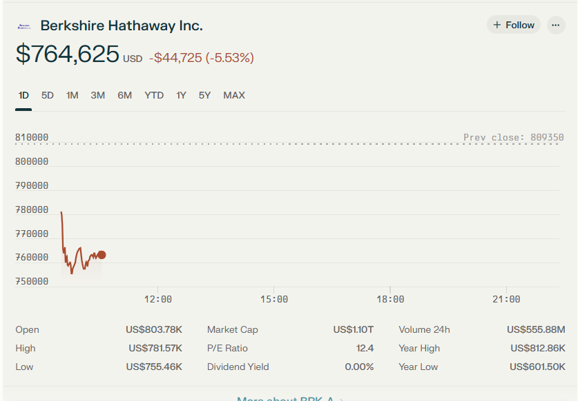Click the Market Cap label

233,329
